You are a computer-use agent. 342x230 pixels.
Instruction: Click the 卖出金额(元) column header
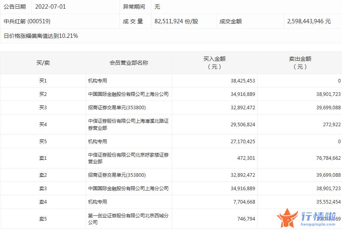pos(300,63)
